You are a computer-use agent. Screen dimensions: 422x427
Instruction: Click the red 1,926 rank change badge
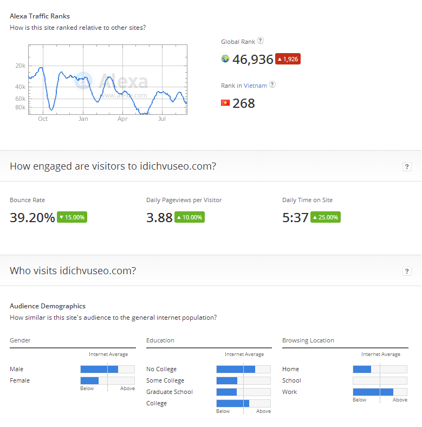pyautogui.click(x=288, y=59)
